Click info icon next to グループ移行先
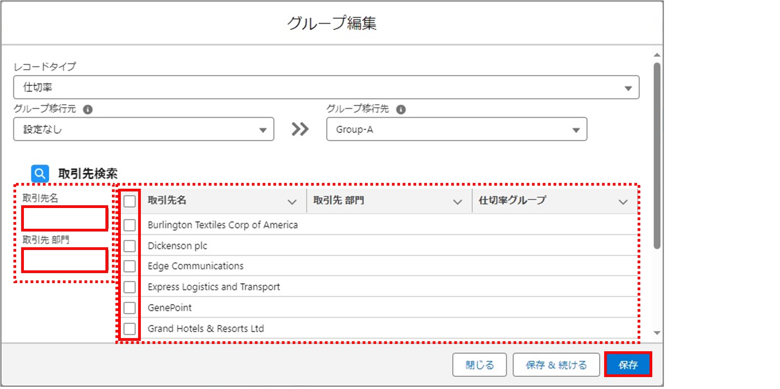 pos(401,109)
